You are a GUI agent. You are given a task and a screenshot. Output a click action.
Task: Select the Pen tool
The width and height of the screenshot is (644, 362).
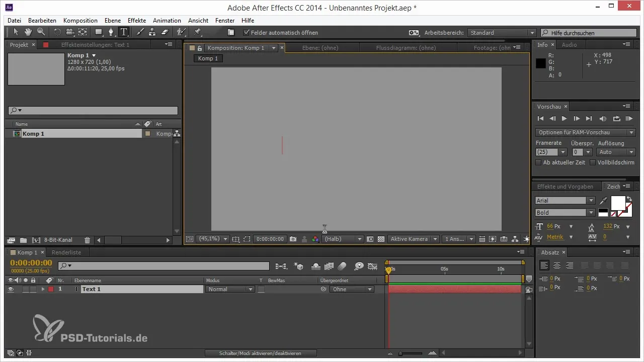pyautogui.click(x=111, y=32)
